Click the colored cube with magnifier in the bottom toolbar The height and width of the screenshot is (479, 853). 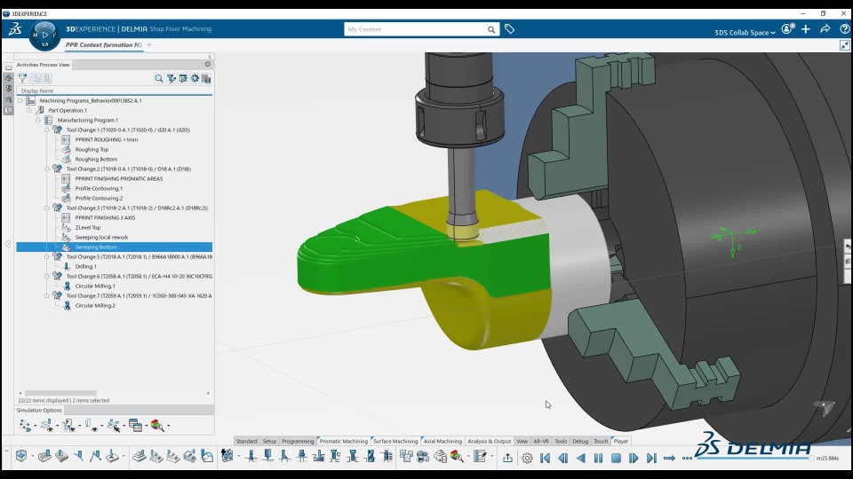point(457,456)
